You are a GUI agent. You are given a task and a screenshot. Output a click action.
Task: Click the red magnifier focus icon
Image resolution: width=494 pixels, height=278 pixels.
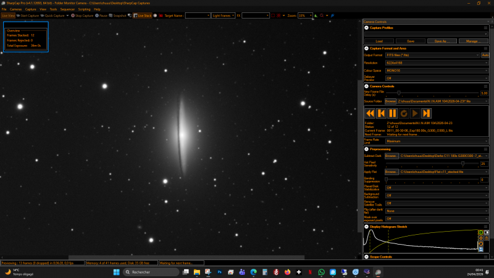pos(322,15)
